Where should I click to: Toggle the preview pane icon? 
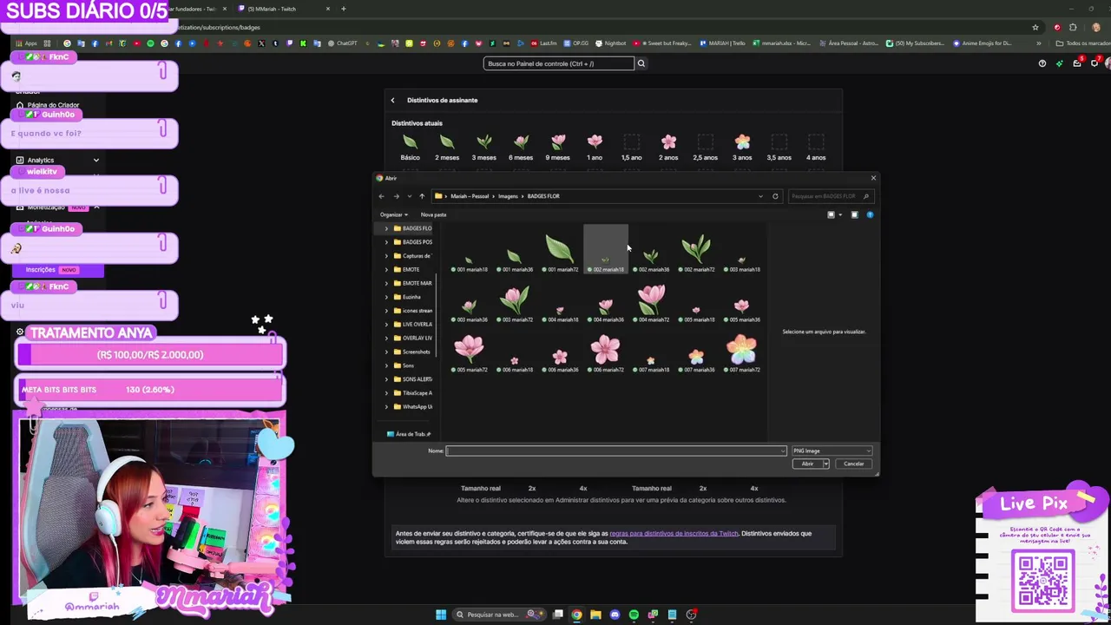tap(854, 214)
